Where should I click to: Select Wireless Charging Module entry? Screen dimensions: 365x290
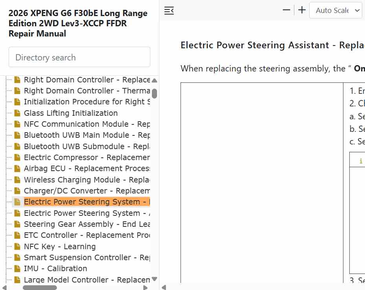coord(87,179)
